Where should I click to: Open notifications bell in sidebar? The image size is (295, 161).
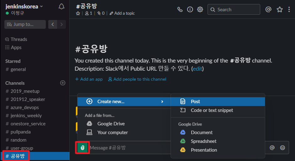(x=61, y=7)
